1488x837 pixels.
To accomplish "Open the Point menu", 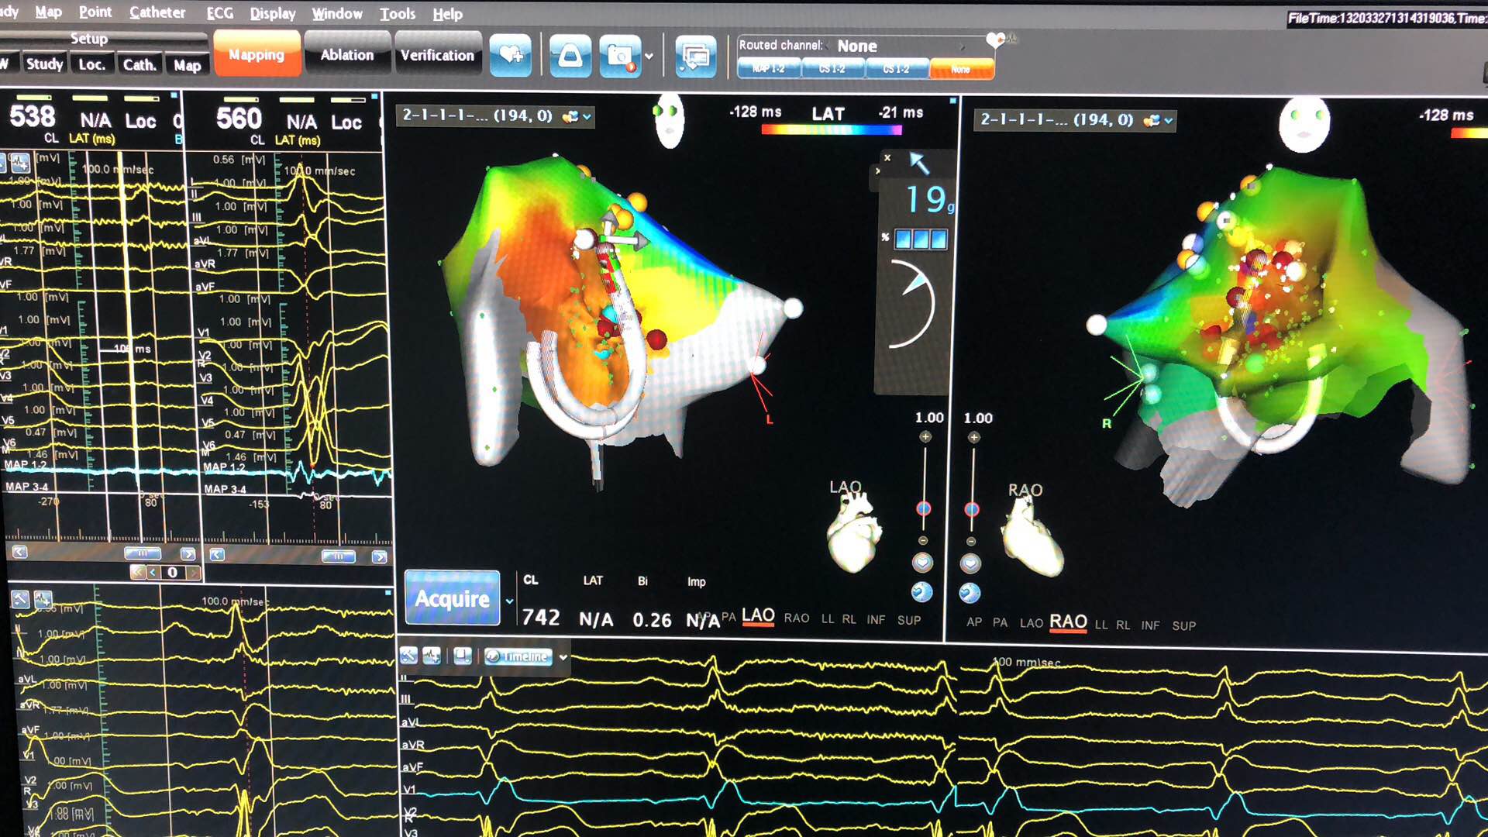I will coord(95,12).
